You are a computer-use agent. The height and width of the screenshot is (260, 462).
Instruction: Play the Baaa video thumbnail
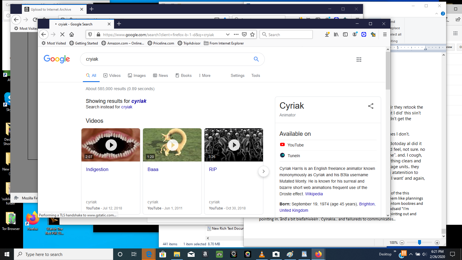172,145
